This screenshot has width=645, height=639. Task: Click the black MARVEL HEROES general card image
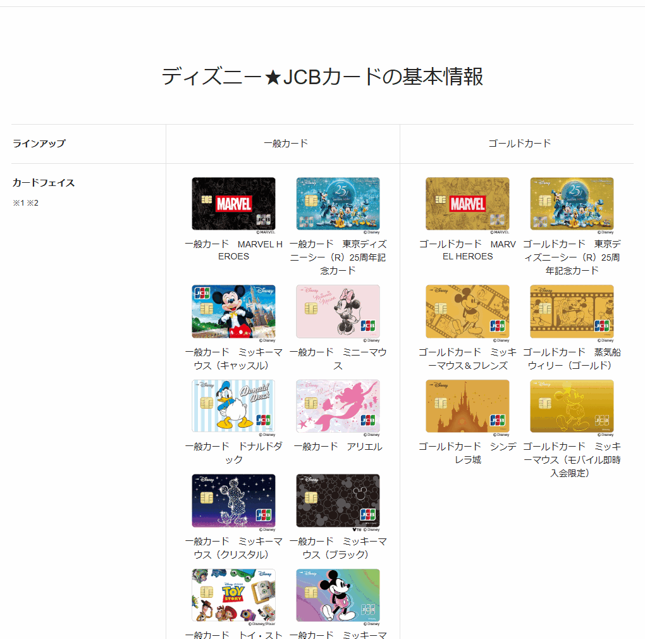pyautogui.click(x=233, y=204)
